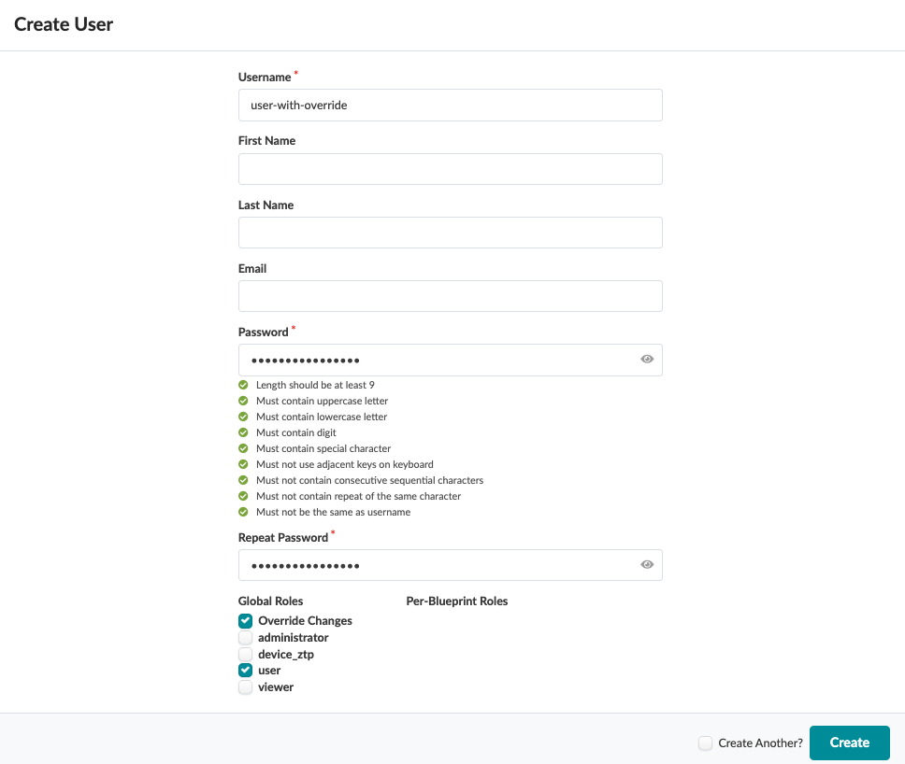The image size is (905, 764).
Task: Select the Email input field
Action: [450, 296]
